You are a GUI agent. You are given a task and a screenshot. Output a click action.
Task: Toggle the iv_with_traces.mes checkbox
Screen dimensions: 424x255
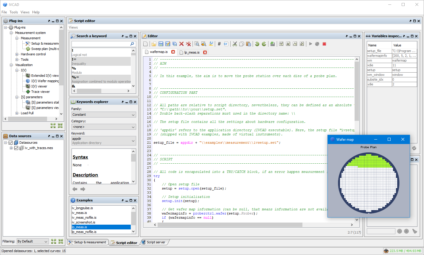[x=16, y=148]
